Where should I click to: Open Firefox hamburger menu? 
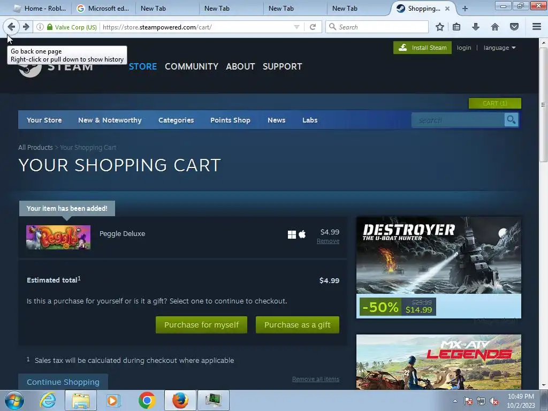click(x=537, y=27)
